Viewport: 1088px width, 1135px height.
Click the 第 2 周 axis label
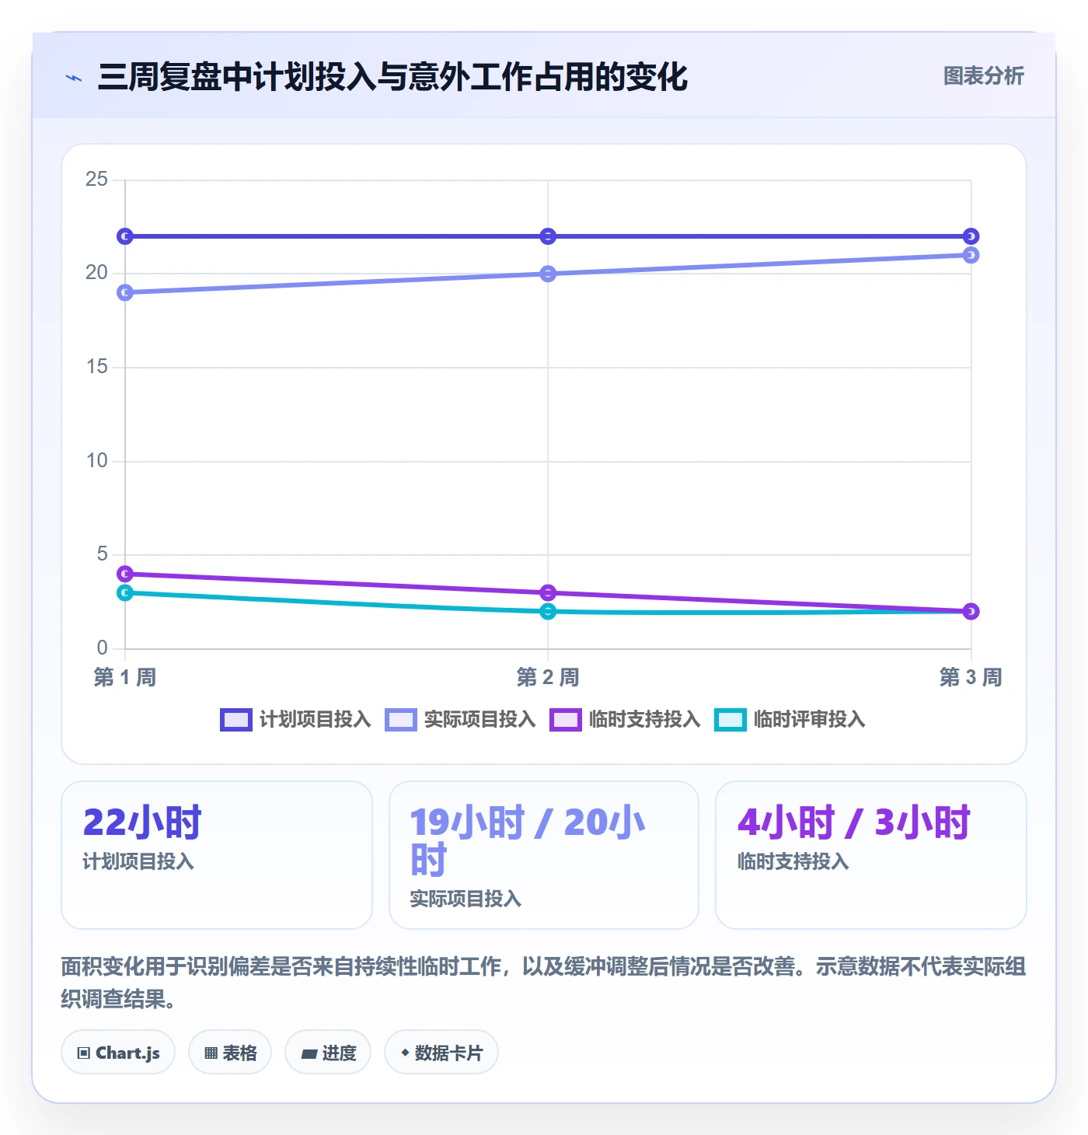[x=548, y=677]
